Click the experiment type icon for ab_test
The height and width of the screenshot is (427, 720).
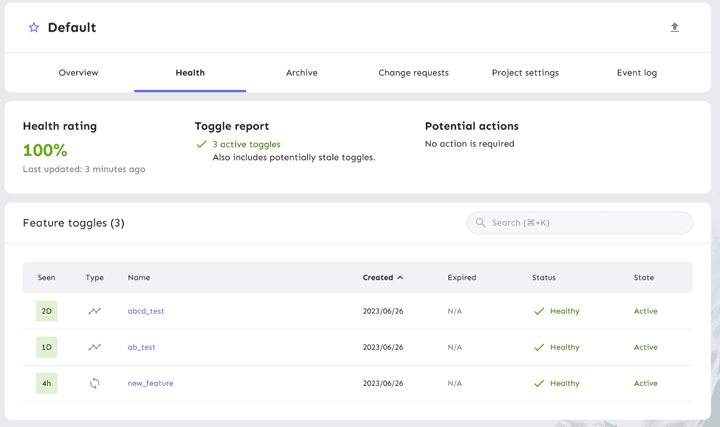coord(95,347)
